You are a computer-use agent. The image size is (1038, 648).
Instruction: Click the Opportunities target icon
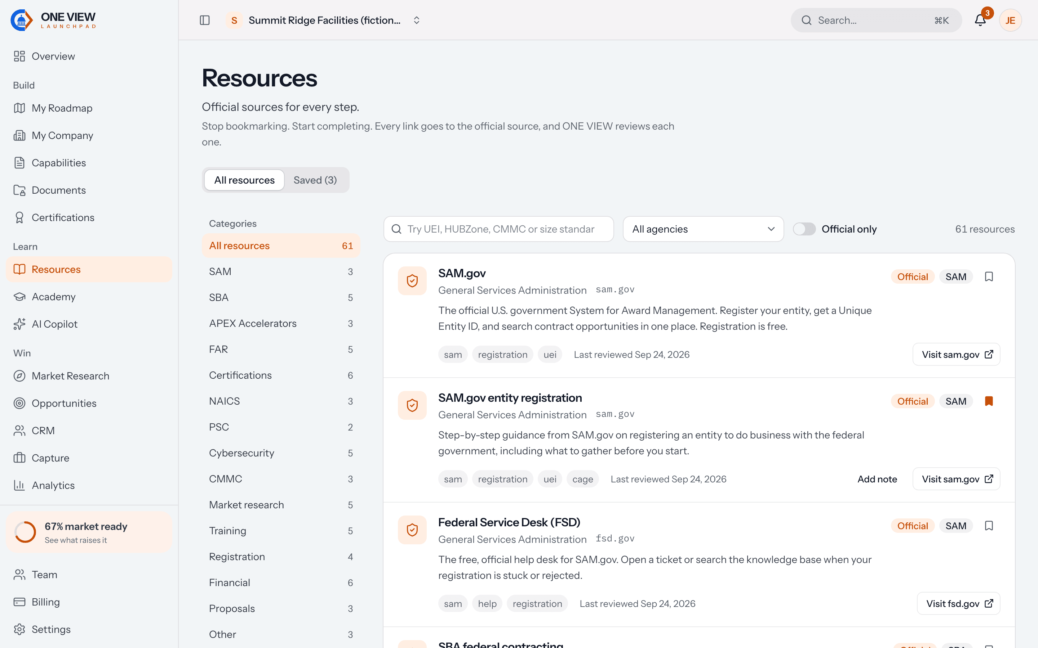[19, 403]
